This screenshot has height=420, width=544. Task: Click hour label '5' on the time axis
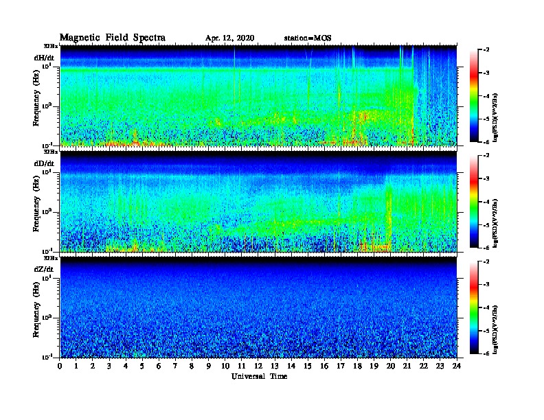(142, 366)
